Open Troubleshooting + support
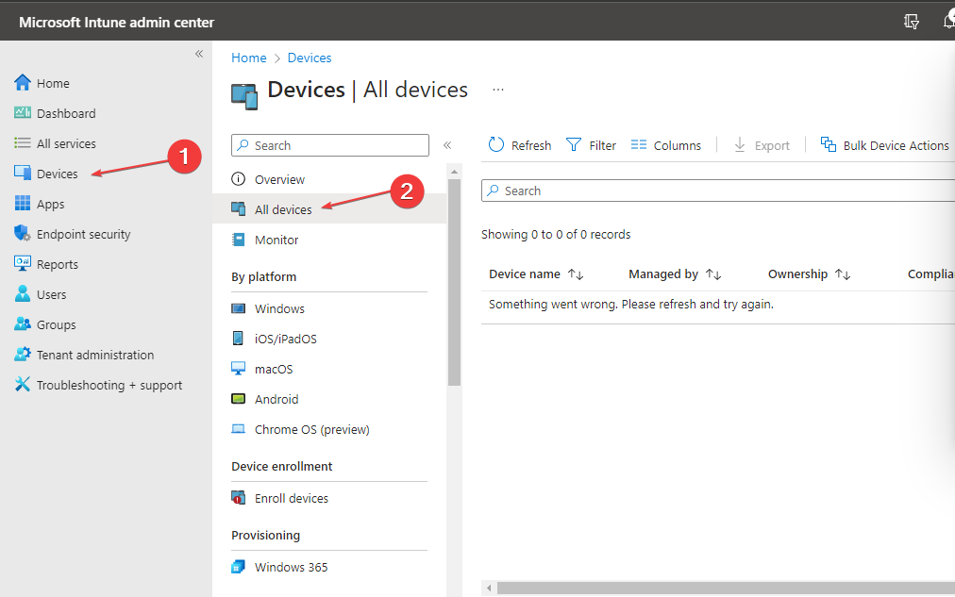This screenshot has height=597, width=955. click(109, 385)
